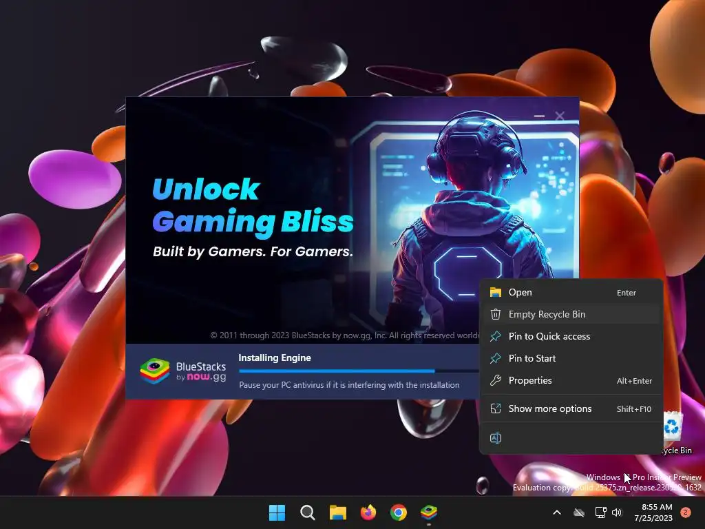
Task: Click the pin icon beside Pin to Quick access
Action: (496, 336)
